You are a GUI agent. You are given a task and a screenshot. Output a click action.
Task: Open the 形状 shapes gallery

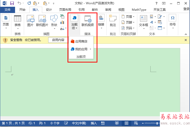[54, 22]
